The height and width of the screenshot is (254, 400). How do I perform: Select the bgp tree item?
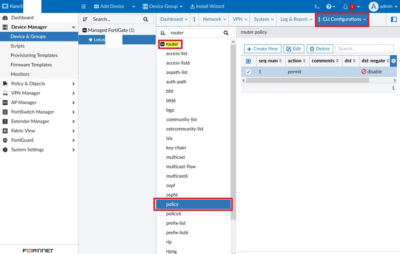pyautogui.click(x=170, y=110)
